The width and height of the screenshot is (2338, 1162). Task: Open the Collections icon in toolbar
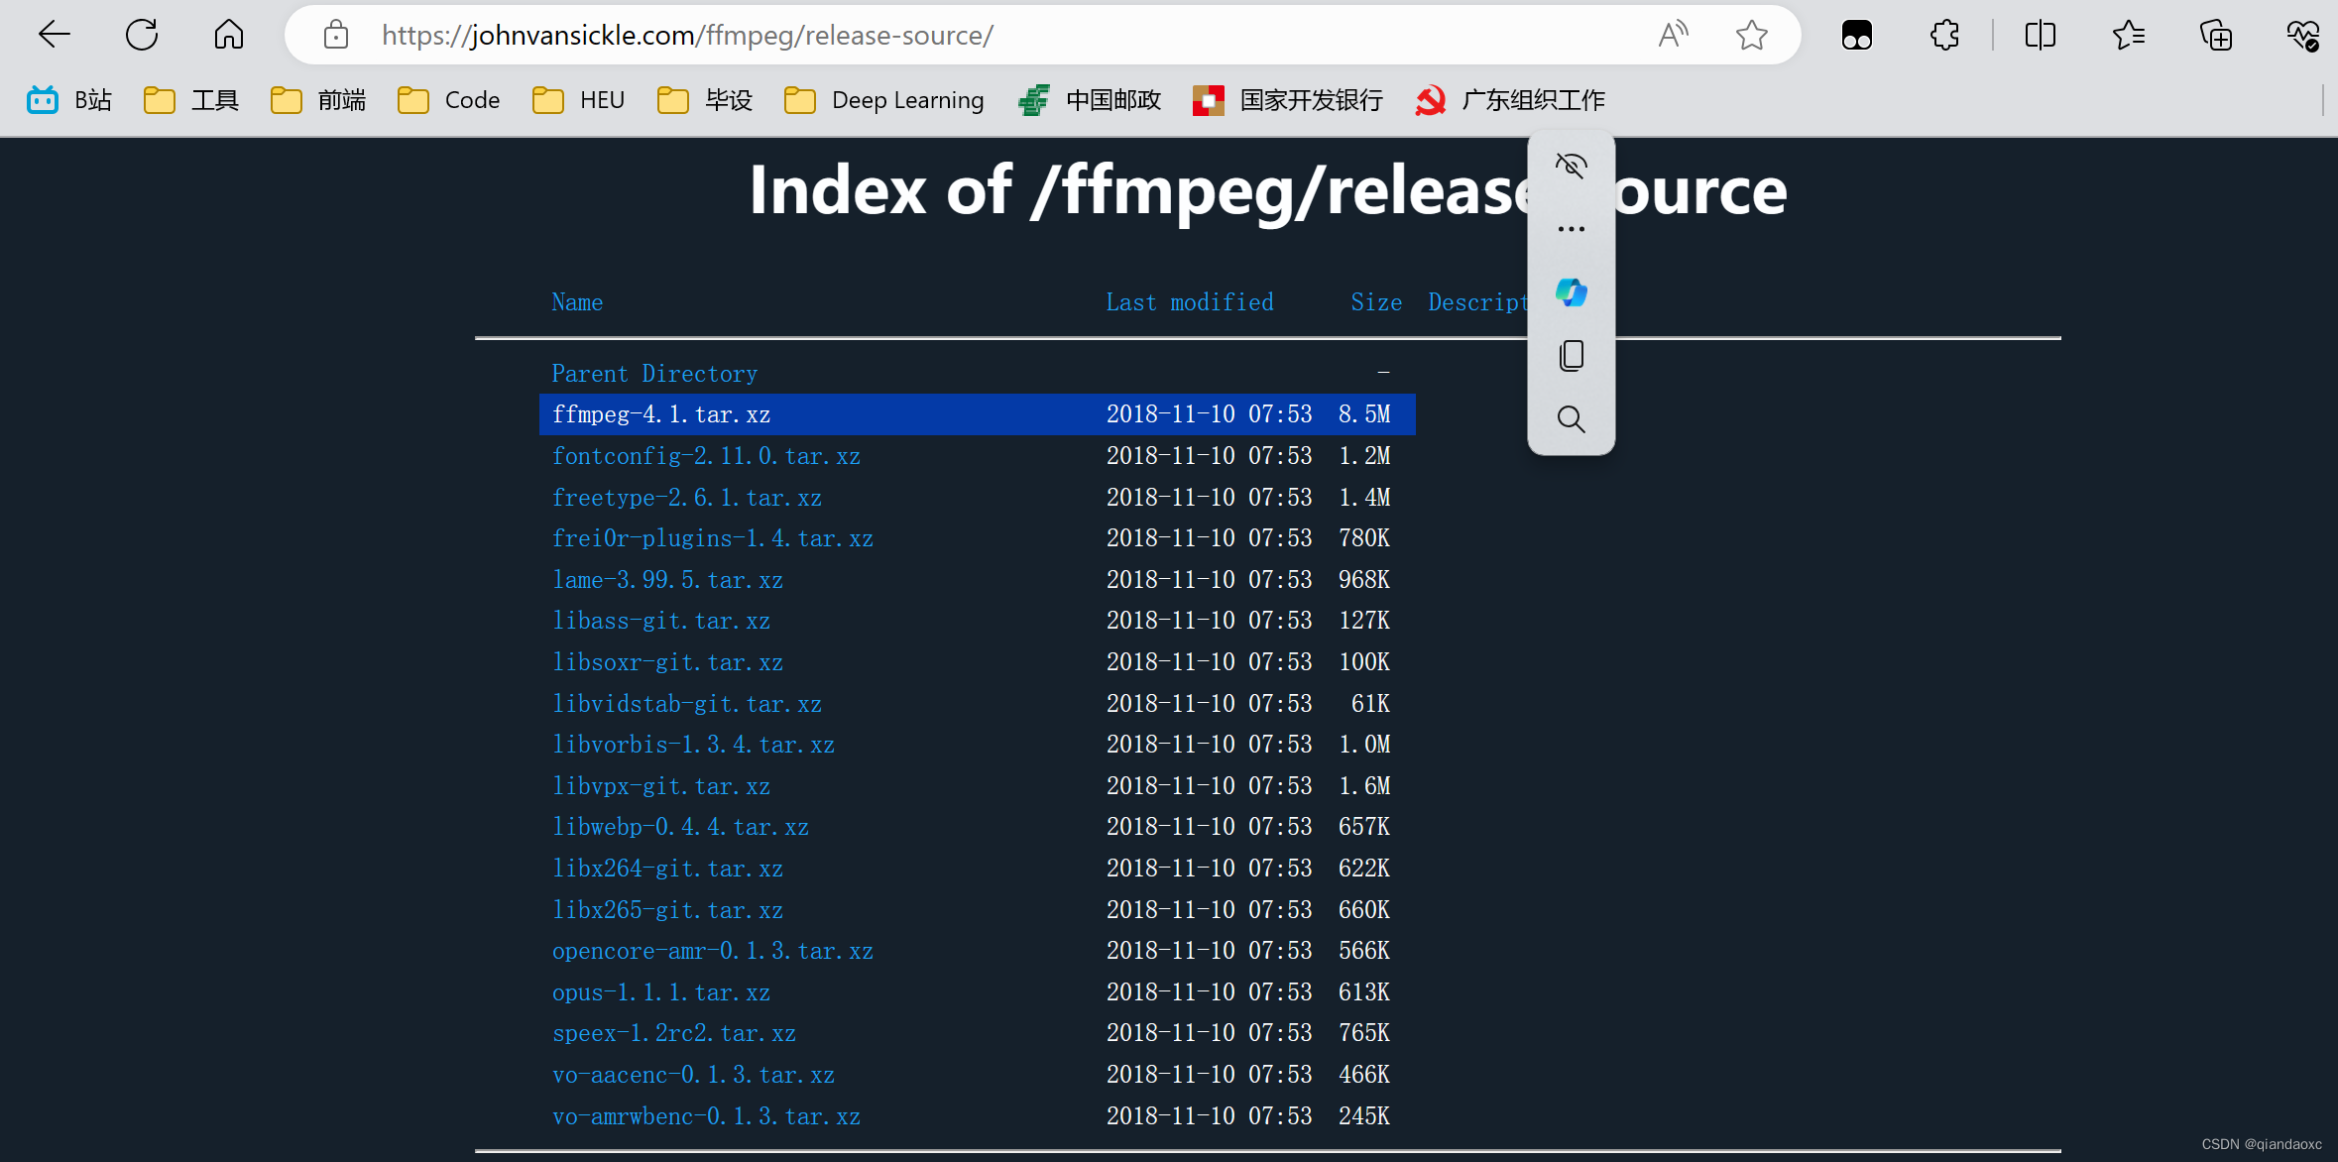pyautogui.click(x=2215, y=36)
